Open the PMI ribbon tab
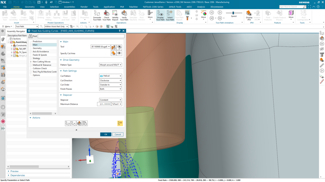The width and height of the screenshot is (325, 182). [x=122, y=7]
